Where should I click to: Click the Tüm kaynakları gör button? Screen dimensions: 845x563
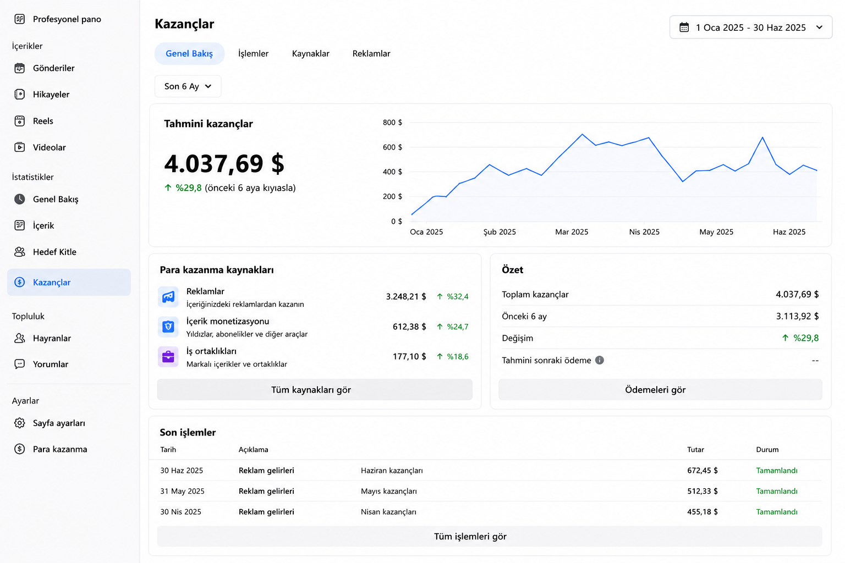click(315, 390)
